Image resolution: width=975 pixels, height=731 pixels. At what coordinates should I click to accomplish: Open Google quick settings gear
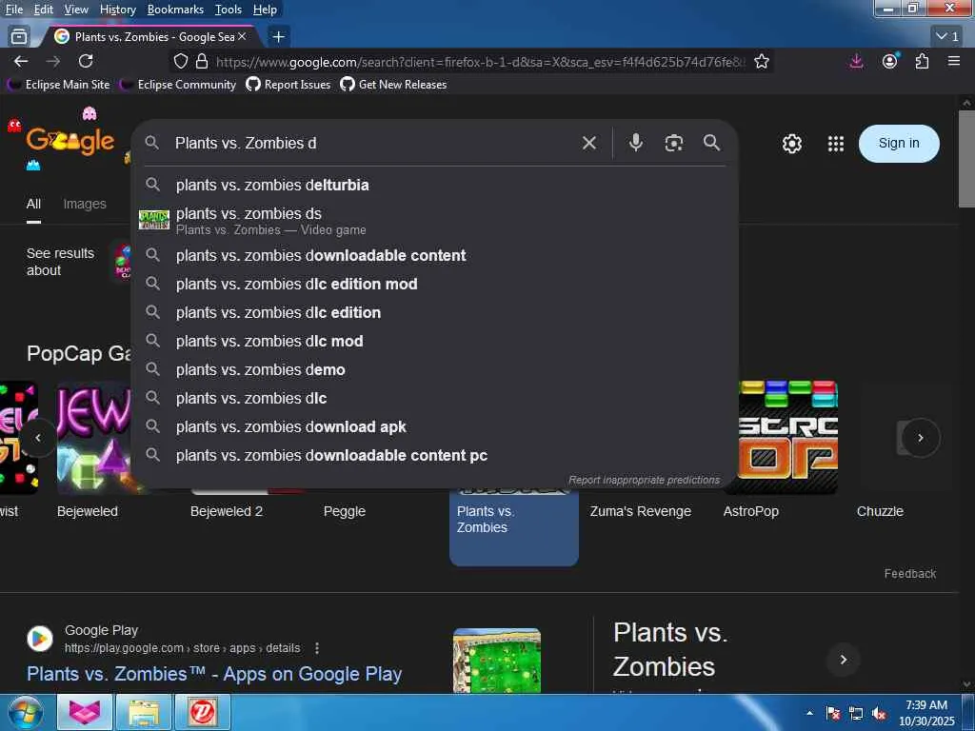coord(791,144)
